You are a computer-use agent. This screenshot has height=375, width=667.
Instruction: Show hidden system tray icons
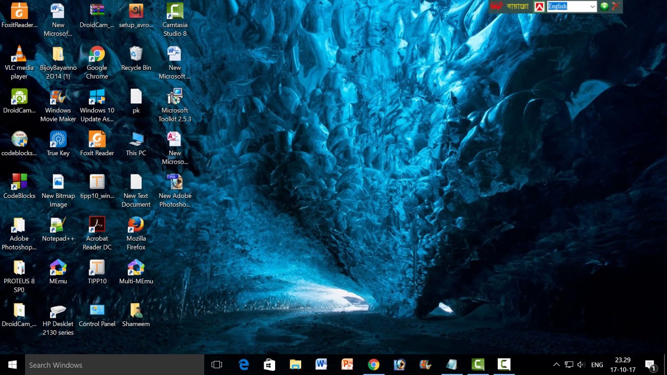(x=556, y=365)
